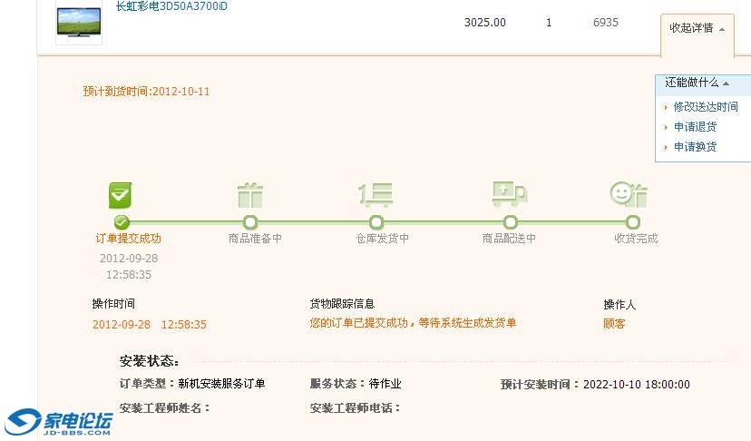The image size is (751, 441).
Task: Click the delivery truck 商品配送中 icon
Action: (x=509, y=193)
